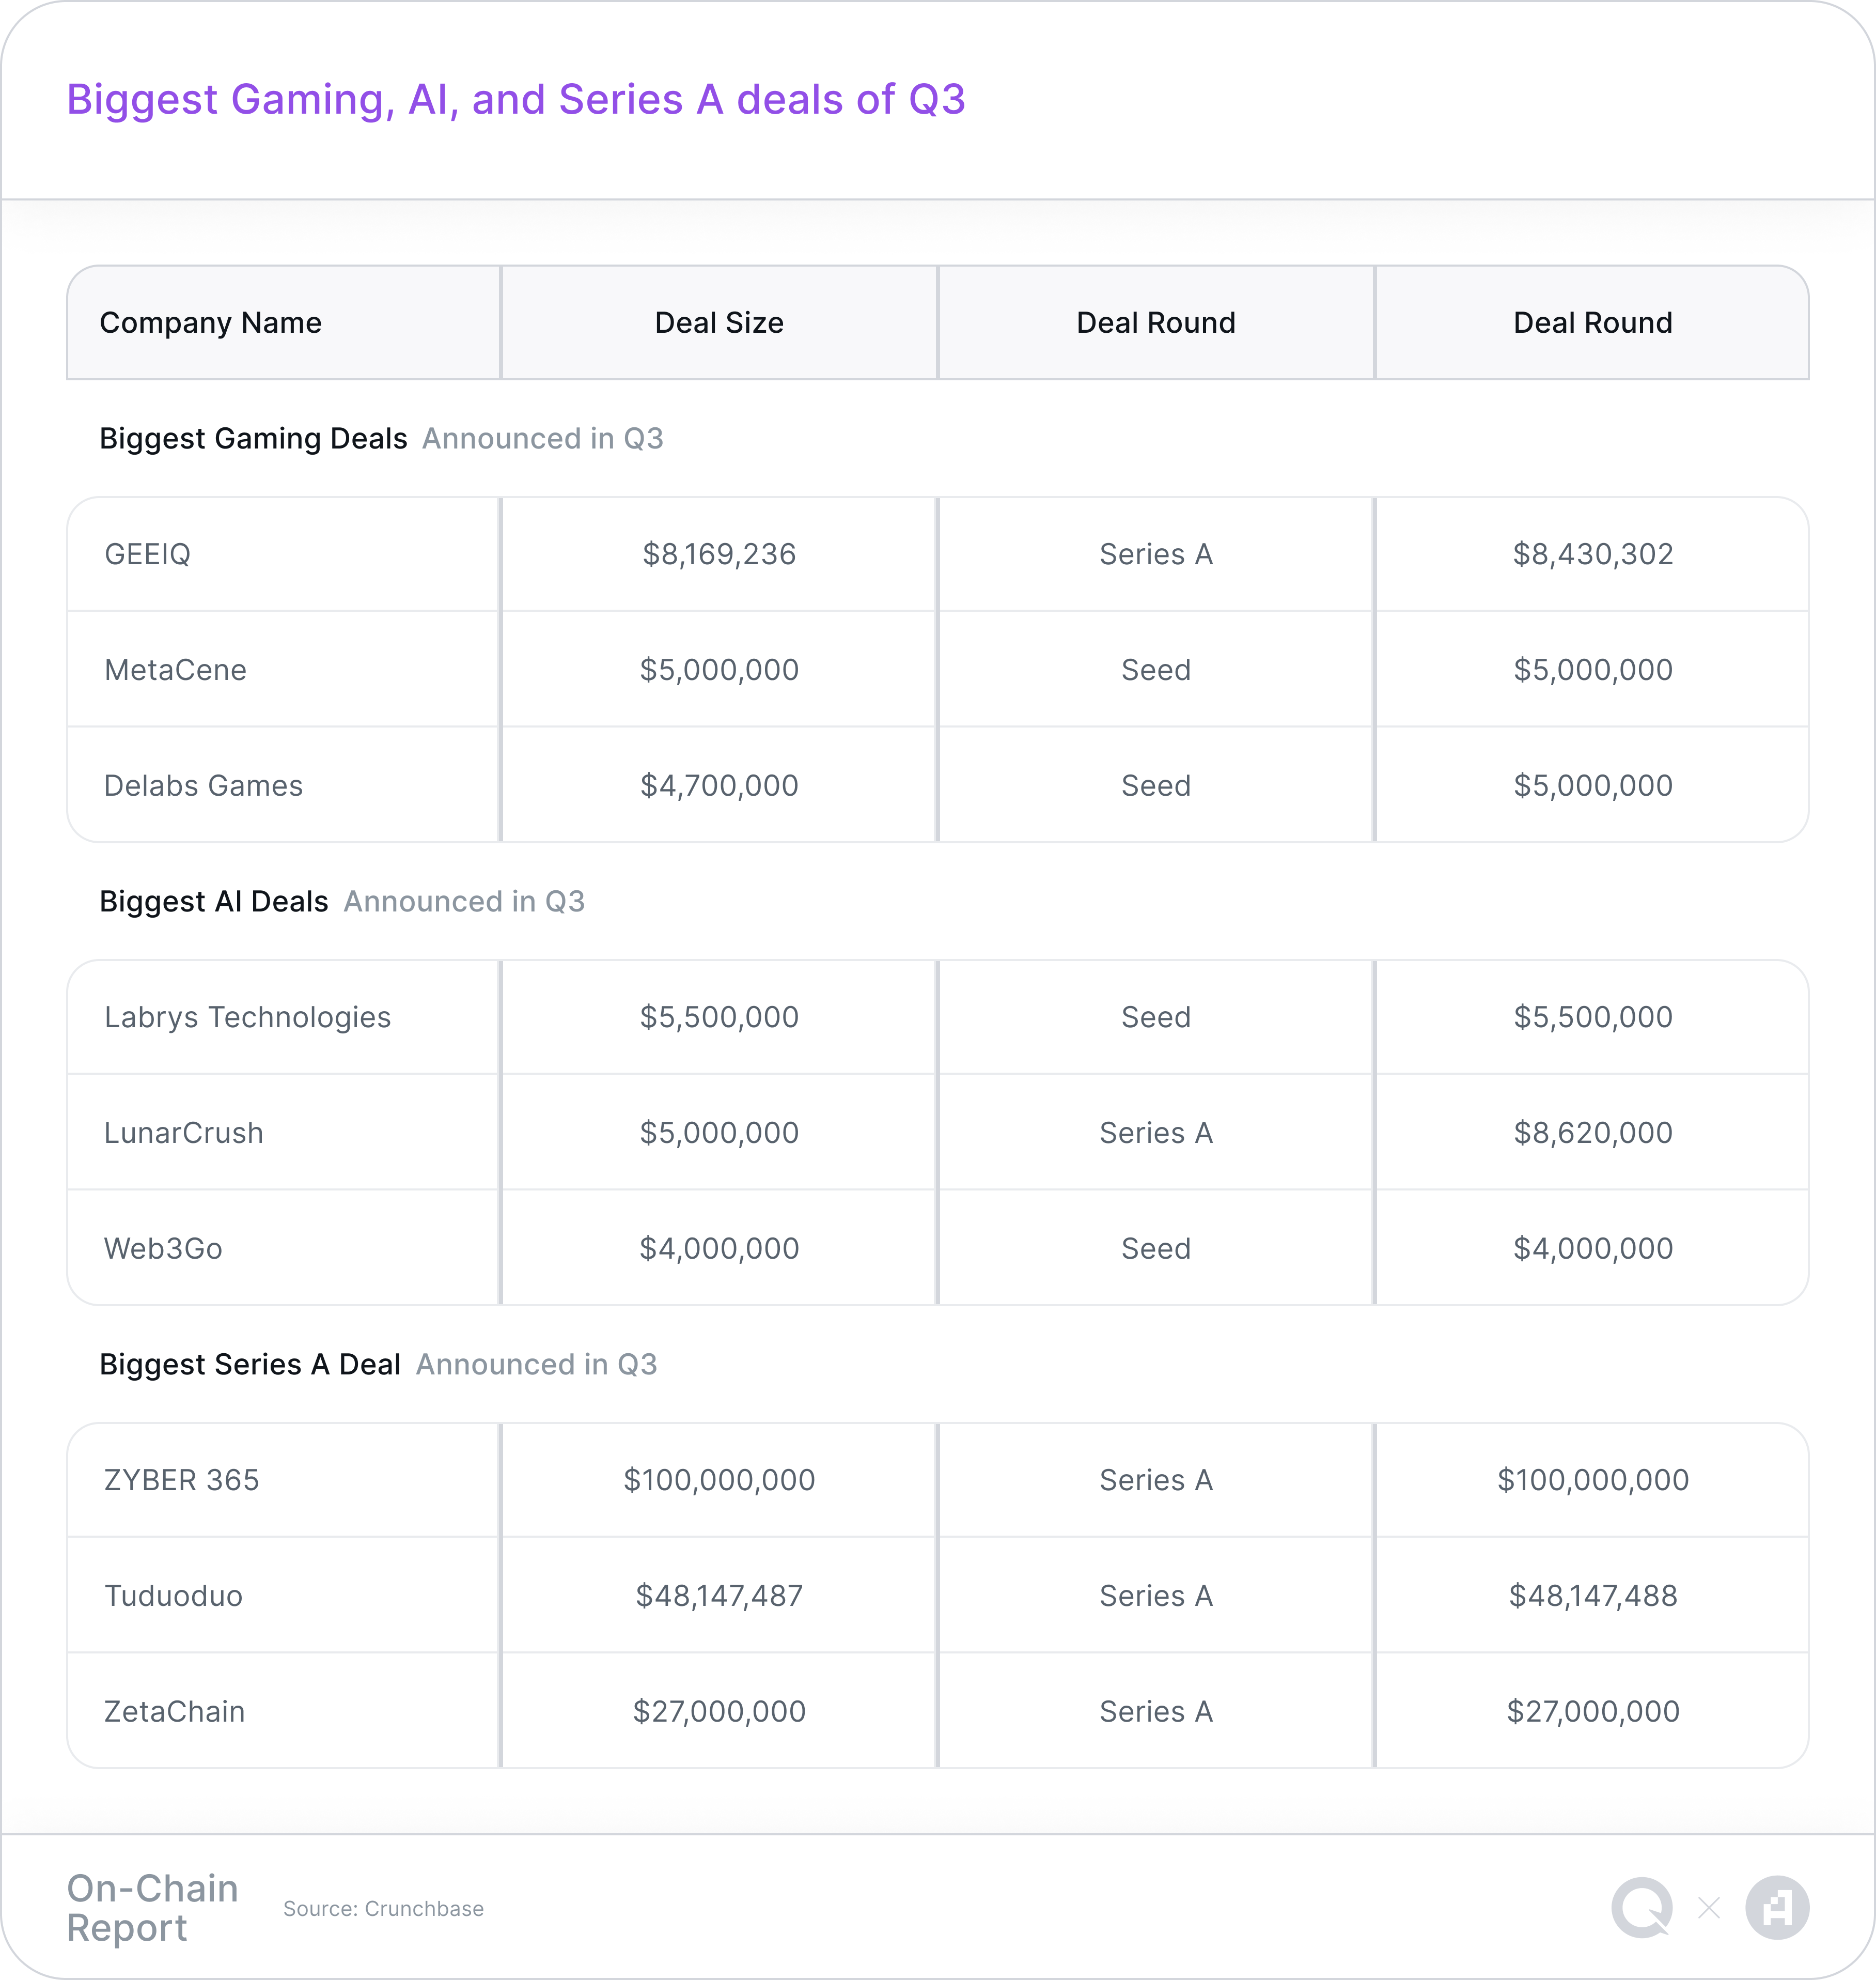Select the Labrys Technologies cell
Viewport: 1876px width, 1980px height.
(283, 1016)
